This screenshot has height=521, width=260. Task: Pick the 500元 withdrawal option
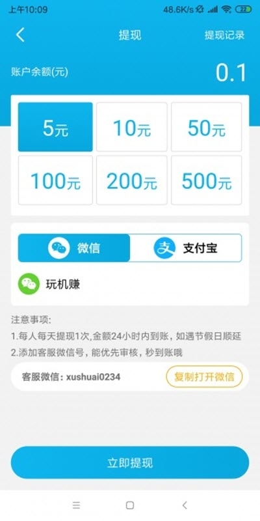pos(206,180)
